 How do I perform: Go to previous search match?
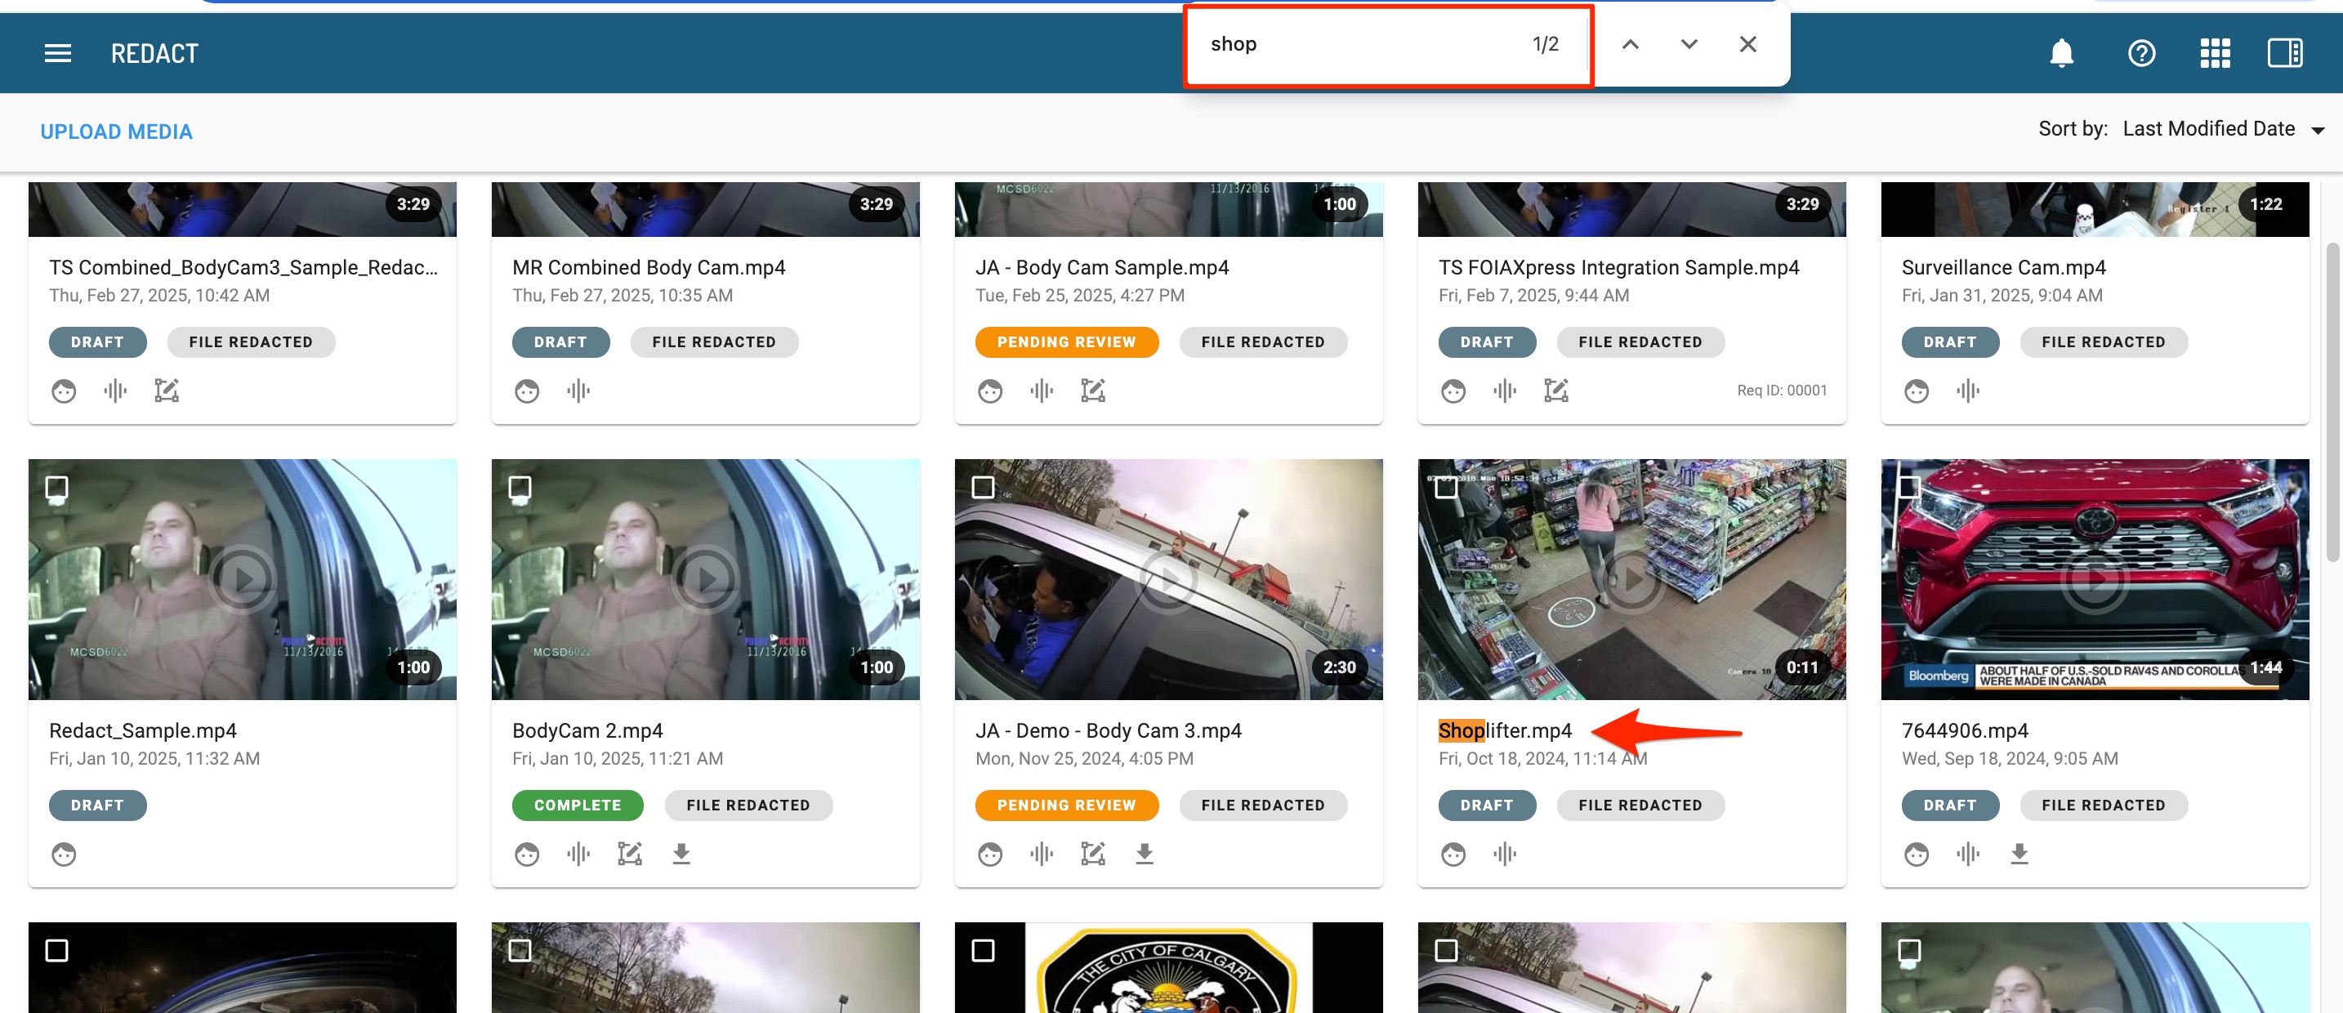coord(1630,43)
